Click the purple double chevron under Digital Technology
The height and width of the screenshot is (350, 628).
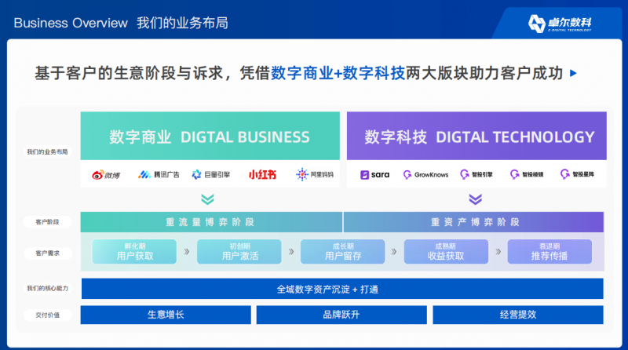tap(476, 199)
